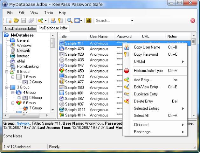
Task: Click the Save Database floppy icon
Action: pos(24,20)
